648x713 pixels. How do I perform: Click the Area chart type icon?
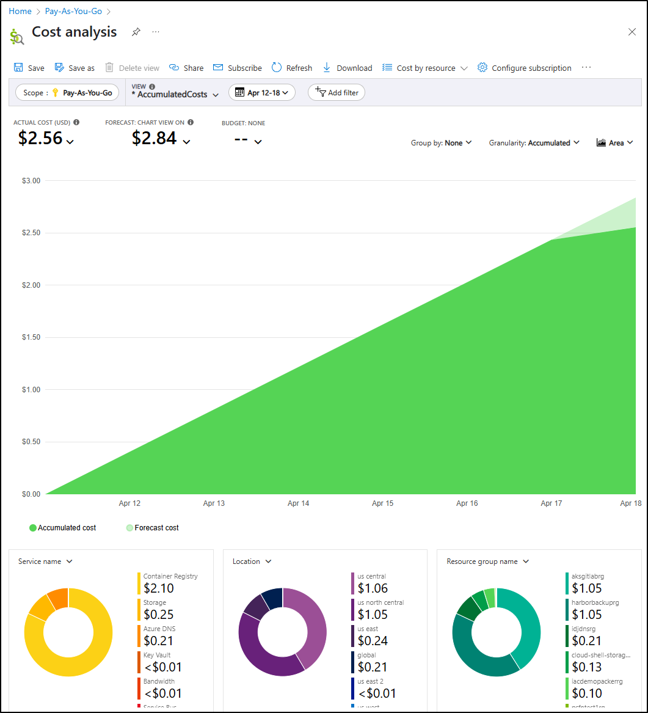click(x=601, y=143)
